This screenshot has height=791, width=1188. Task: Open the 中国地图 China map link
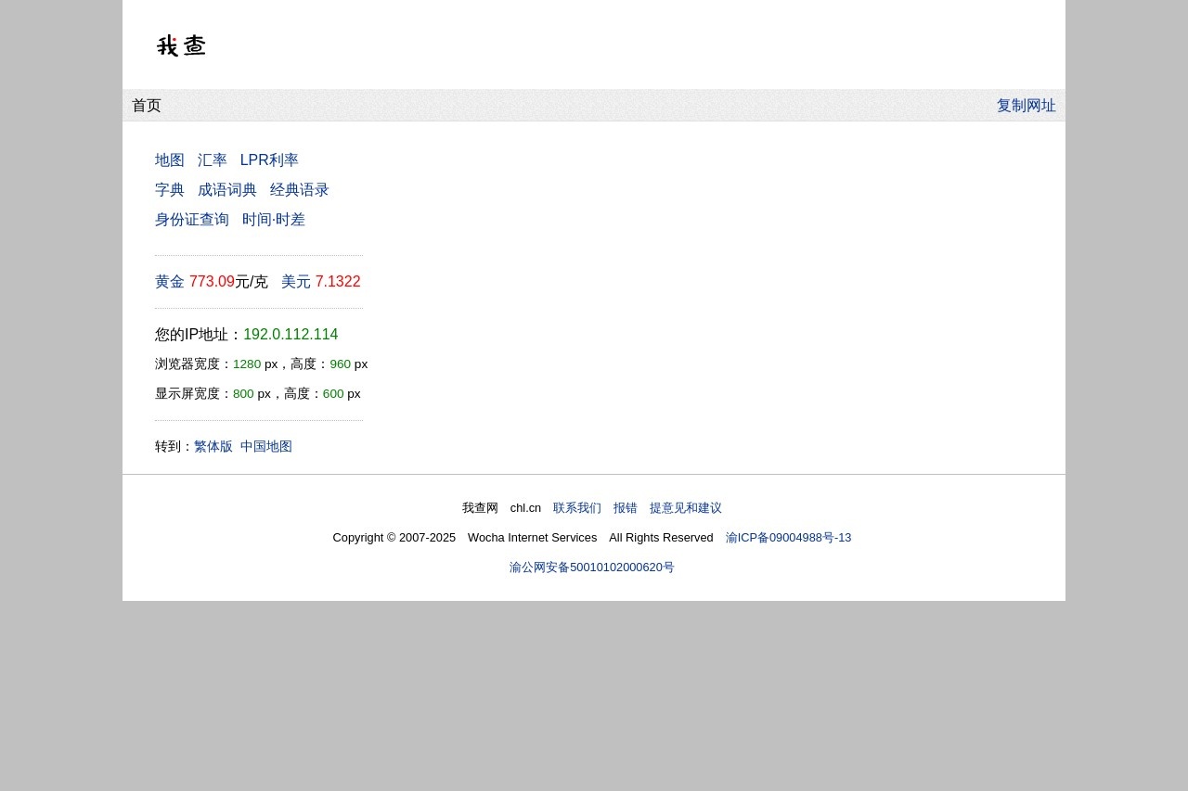click(x=266, y=447)
